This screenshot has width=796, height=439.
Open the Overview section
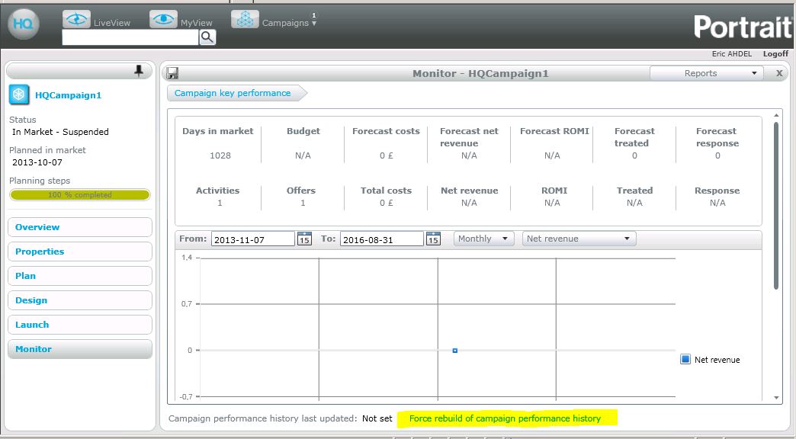[80, 227]
